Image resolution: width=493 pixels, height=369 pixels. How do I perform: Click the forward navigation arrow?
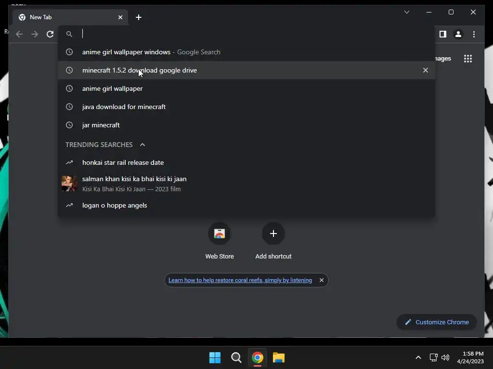(x=35, y=34)
